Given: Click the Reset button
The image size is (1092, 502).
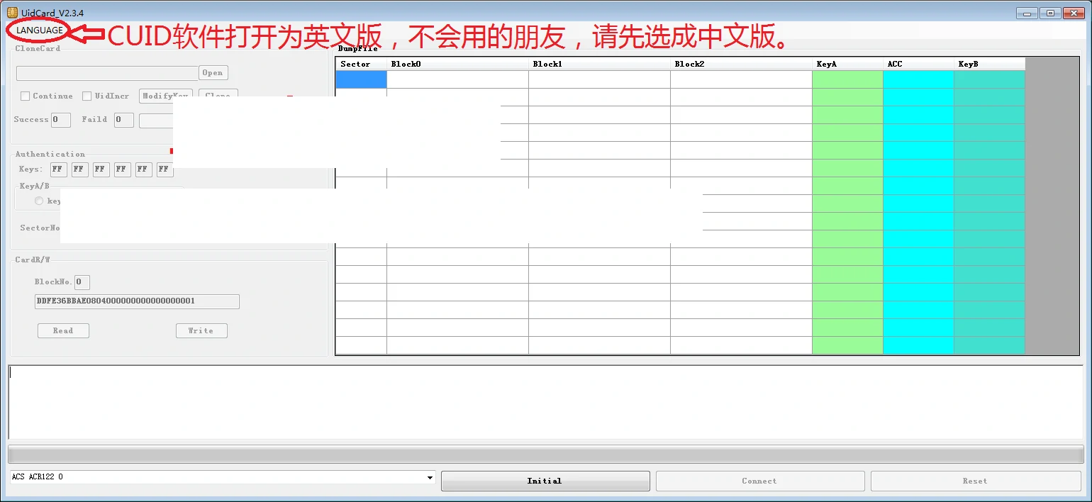Looking at the screenshot, I should [x=974, y=481].
